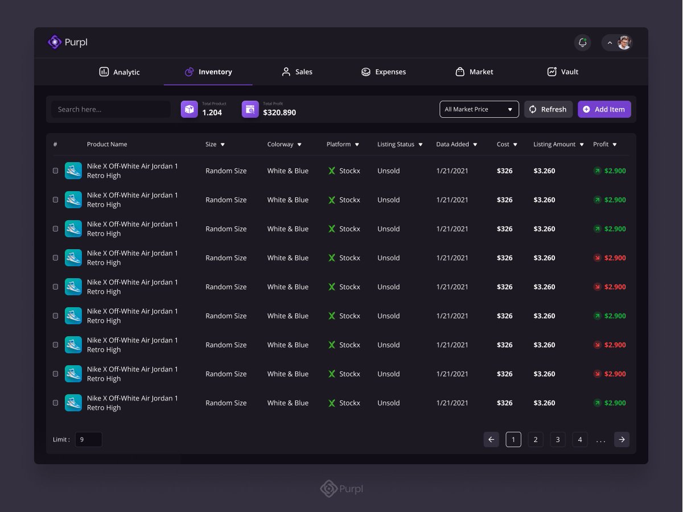Tick the checkbox in the sixth product row
Screen dimensions: 683x512
(x=55, y=316)
